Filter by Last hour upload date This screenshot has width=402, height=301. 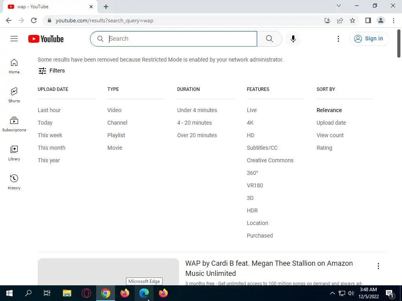49,110
